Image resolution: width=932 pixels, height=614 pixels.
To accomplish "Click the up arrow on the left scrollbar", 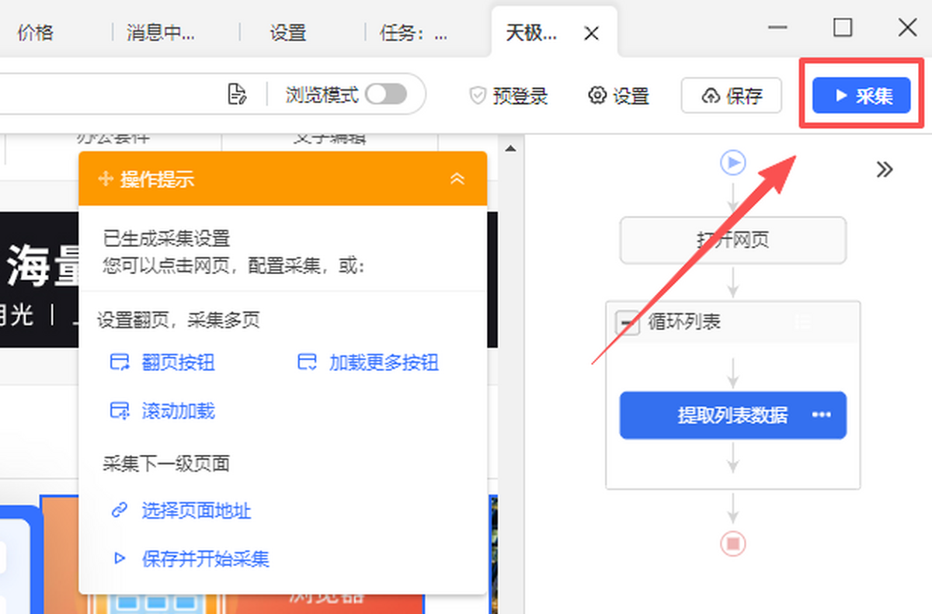I will tap(509, 147).
